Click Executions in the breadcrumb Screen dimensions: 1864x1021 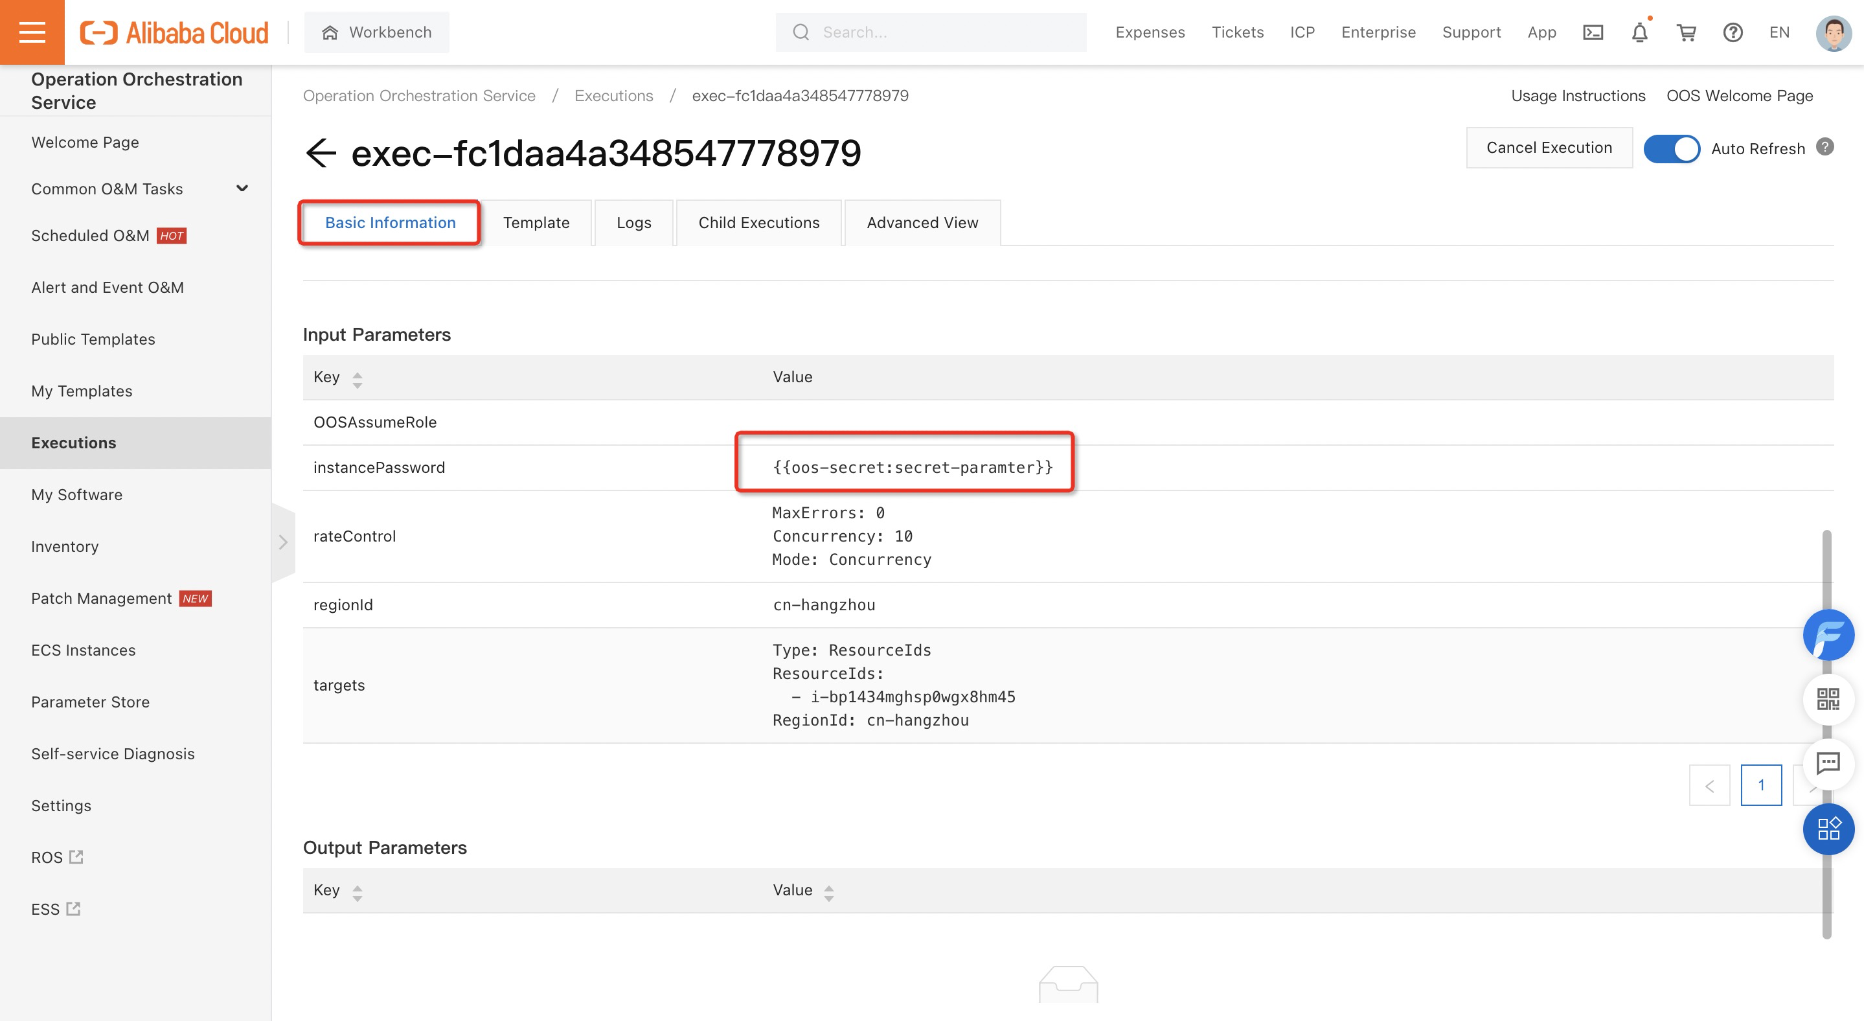tap(613, 95)
